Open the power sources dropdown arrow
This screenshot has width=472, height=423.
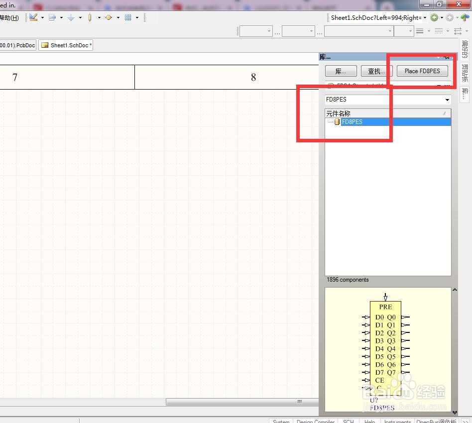(80, 18)
